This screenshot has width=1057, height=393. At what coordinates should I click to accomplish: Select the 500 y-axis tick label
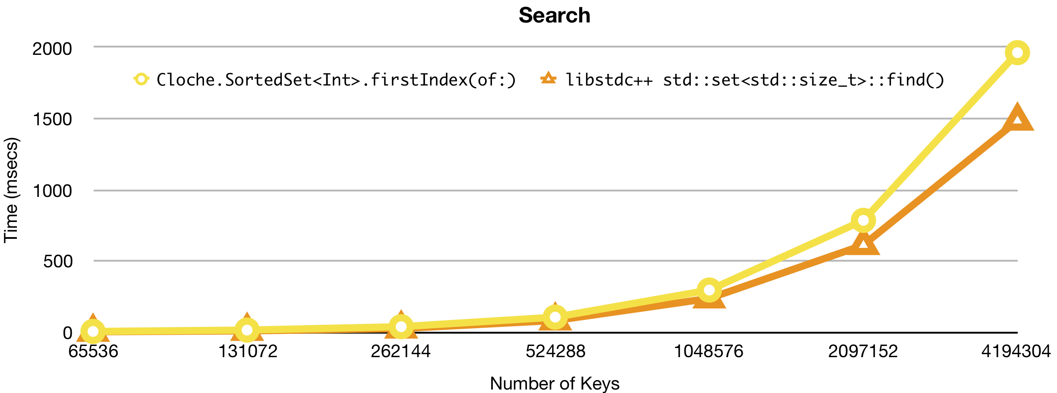pos(58,261)
